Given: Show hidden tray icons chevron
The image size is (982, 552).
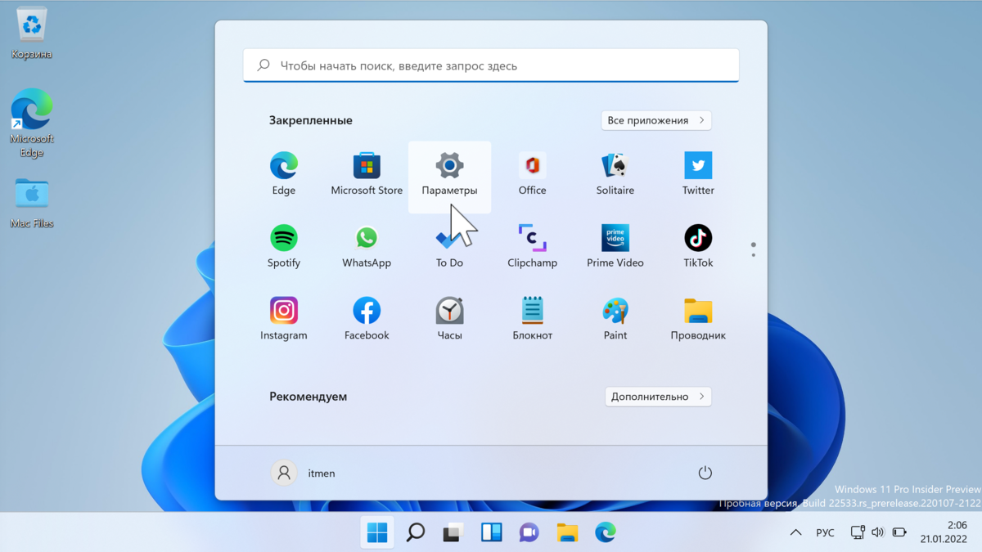Looking at the screenshot, I should pos(795,532).
